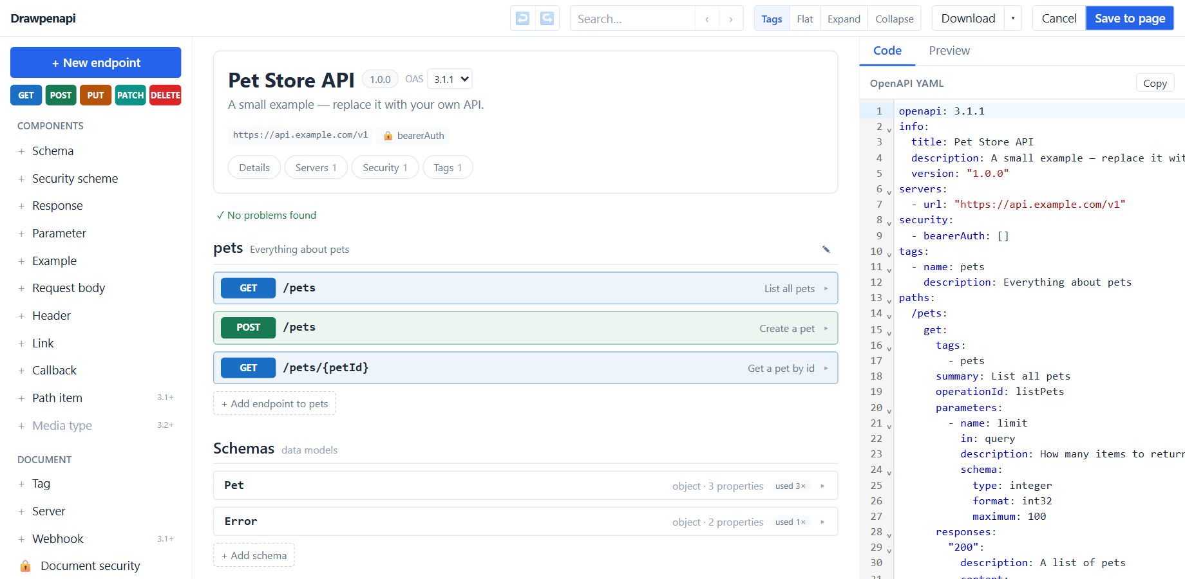The width and height of the screenshot is (1185, 579).
Task: Open the Security 1 pill tab
Action: (385, 167)
